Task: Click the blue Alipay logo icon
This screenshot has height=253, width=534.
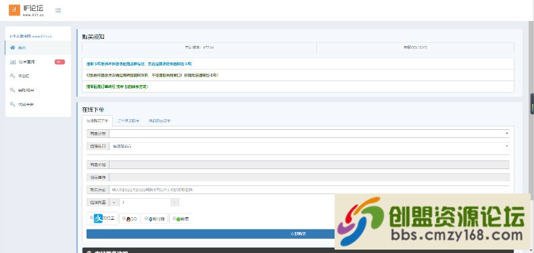Action: [x=98, y=218]
